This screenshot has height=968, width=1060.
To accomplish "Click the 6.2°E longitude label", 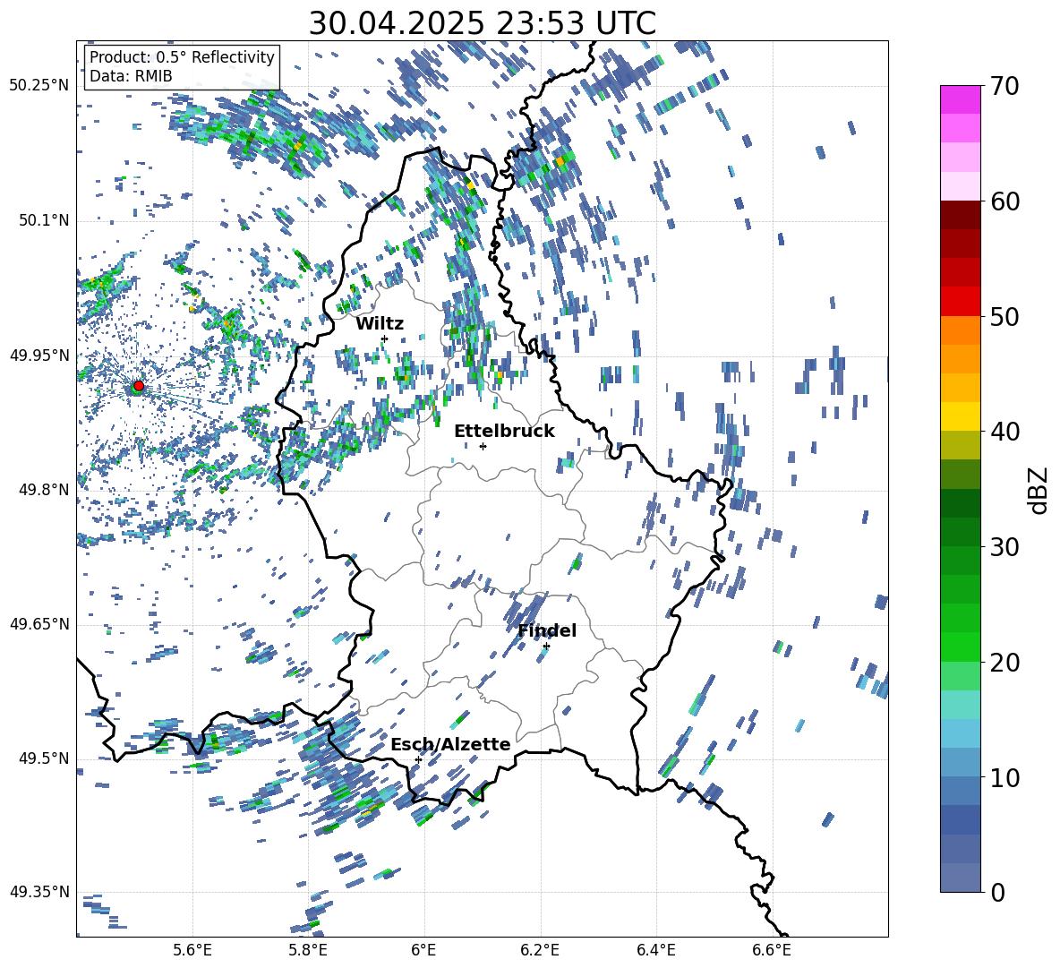I will click(x=540, y=951).
